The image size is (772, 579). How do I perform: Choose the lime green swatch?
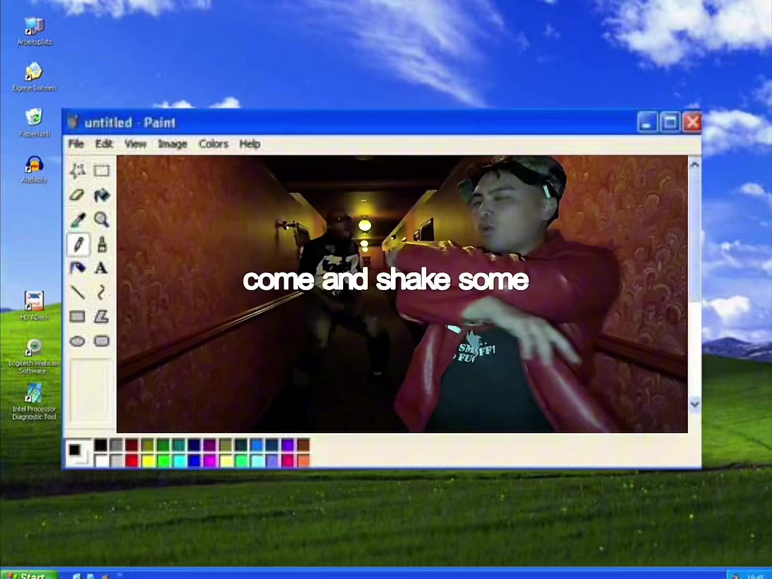coord(164,461)
